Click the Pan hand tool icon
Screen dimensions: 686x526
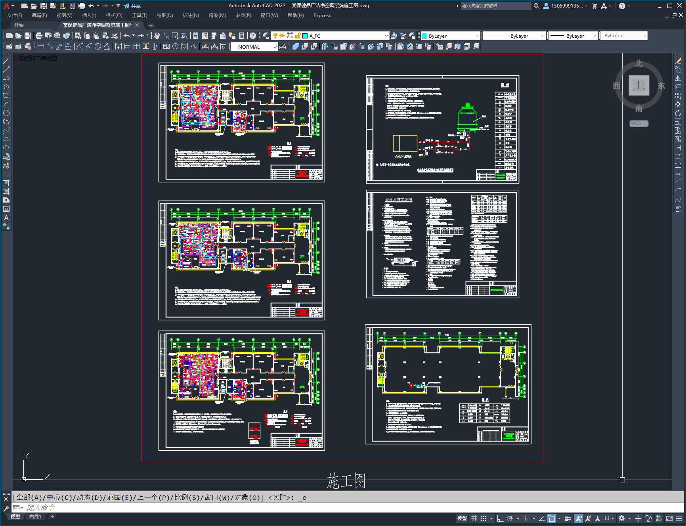pos(157,36)
